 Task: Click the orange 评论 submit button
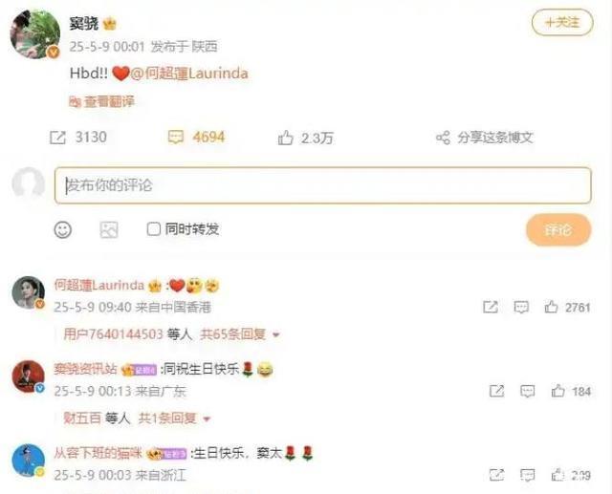(x=558, y=230)
